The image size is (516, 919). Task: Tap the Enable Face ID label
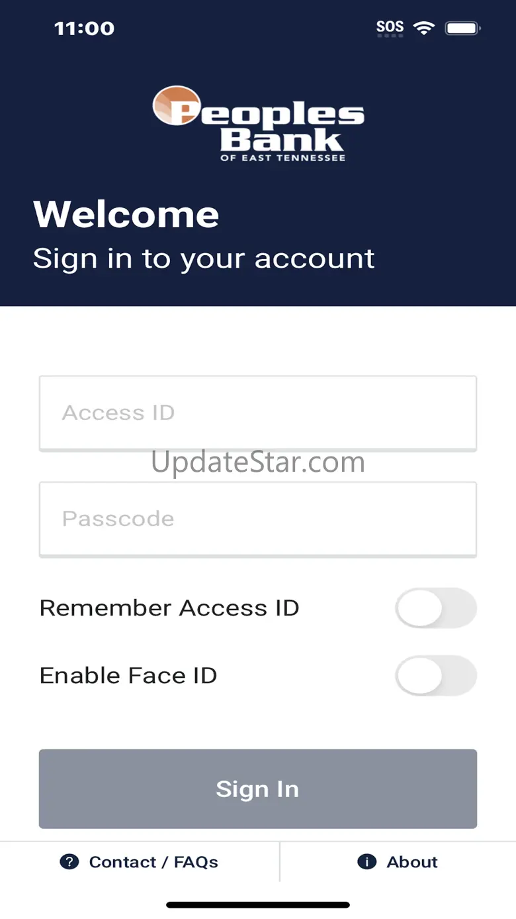tap(128, 675)
